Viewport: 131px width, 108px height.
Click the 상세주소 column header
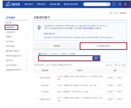[80, 70]
